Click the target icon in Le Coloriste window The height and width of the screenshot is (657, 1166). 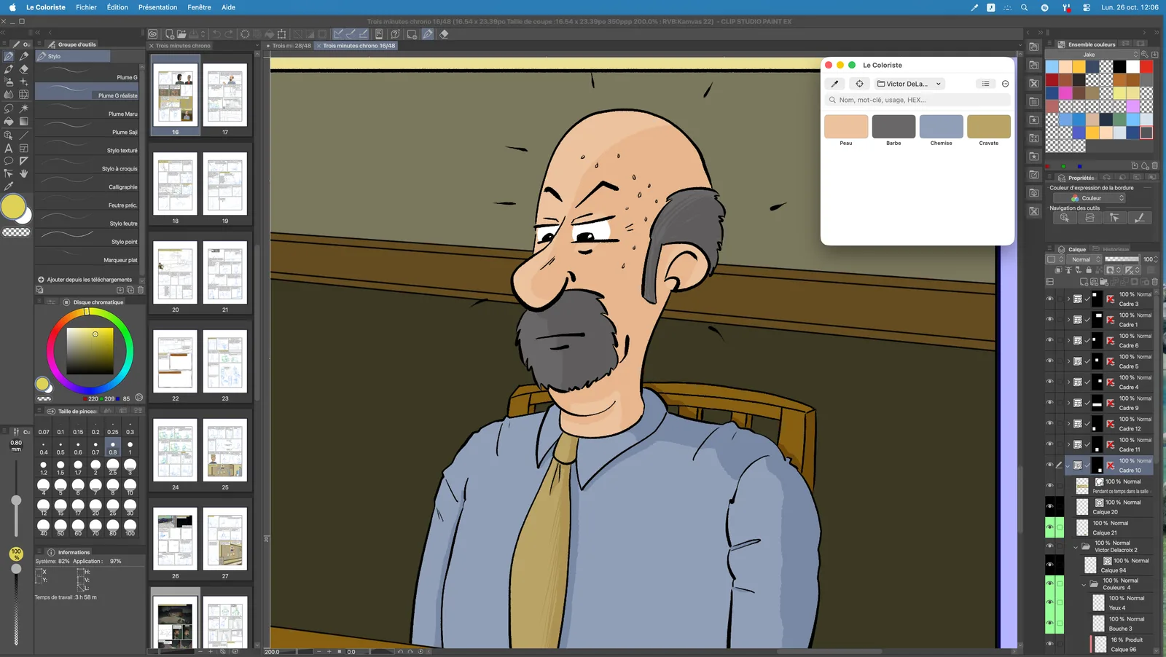(860, 84)
